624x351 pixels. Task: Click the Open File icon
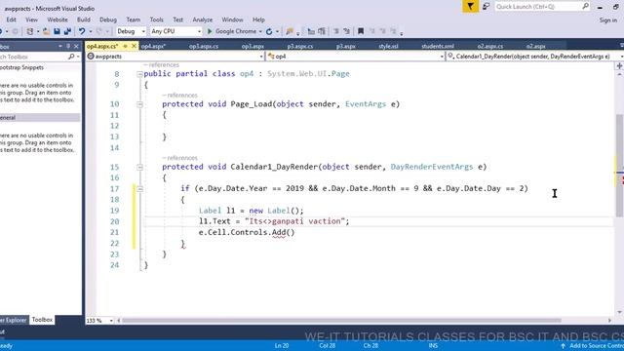46,31
